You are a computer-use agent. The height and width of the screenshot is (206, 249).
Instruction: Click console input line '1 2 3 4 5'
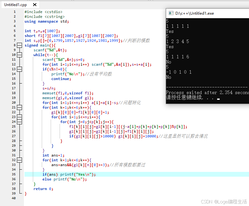tap(178, 41)
